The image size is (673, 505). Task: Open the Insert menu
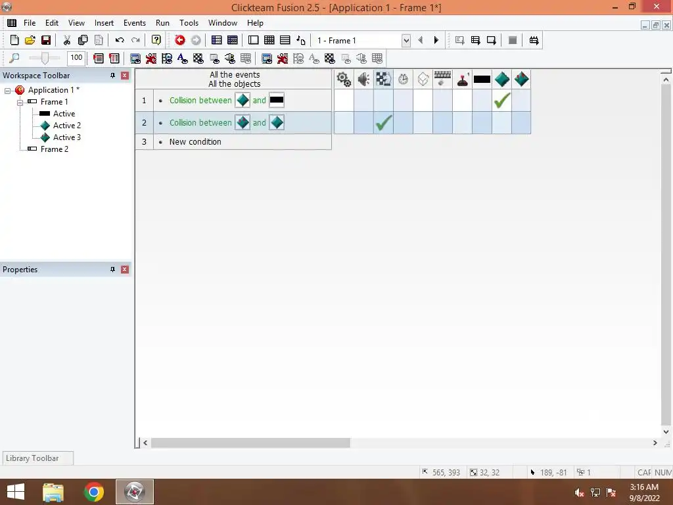(x=104, y=23)
